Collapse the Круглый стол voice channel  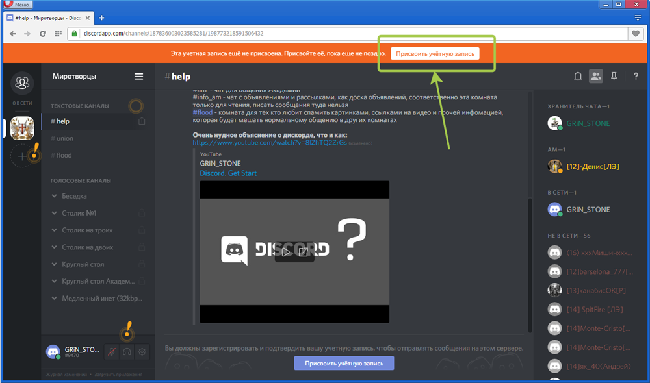click(55, 264)
